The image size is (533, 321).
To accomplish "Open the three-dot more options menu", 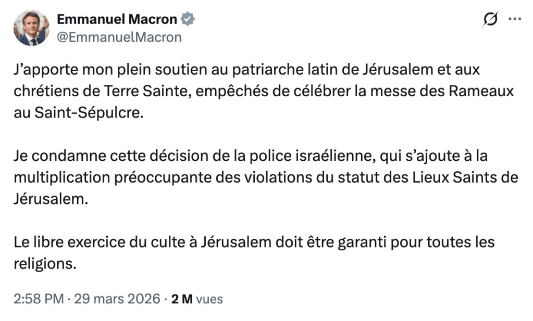I will pos(514,19).
